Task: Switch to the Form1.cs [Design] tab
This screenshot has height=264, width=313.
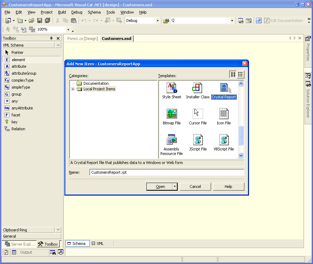Action: pos(82,39)
